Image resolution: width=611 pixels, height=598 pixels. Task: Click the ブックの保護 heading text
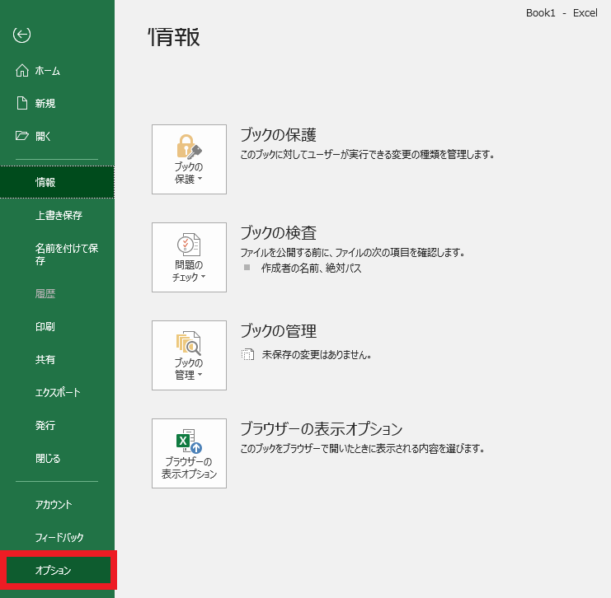(278, 135)
